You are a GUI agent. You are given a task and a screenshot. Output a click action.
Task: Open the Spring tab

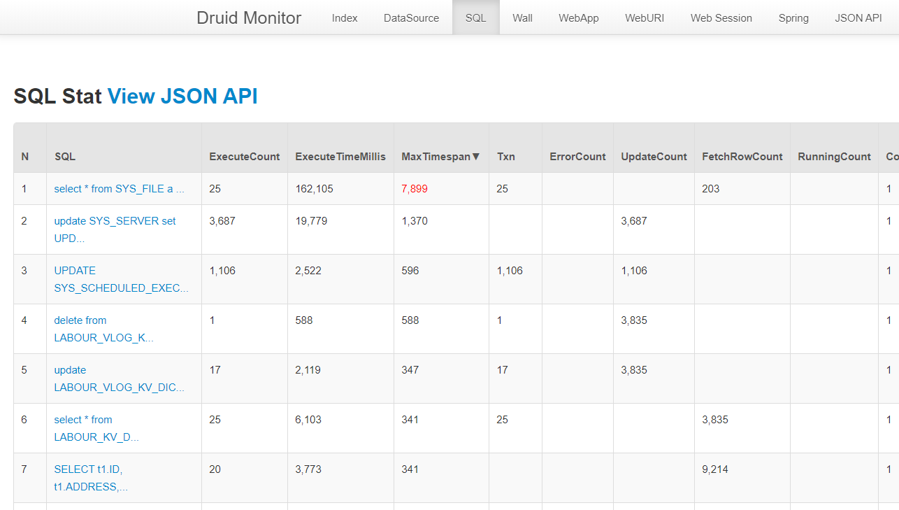(793, 17)
